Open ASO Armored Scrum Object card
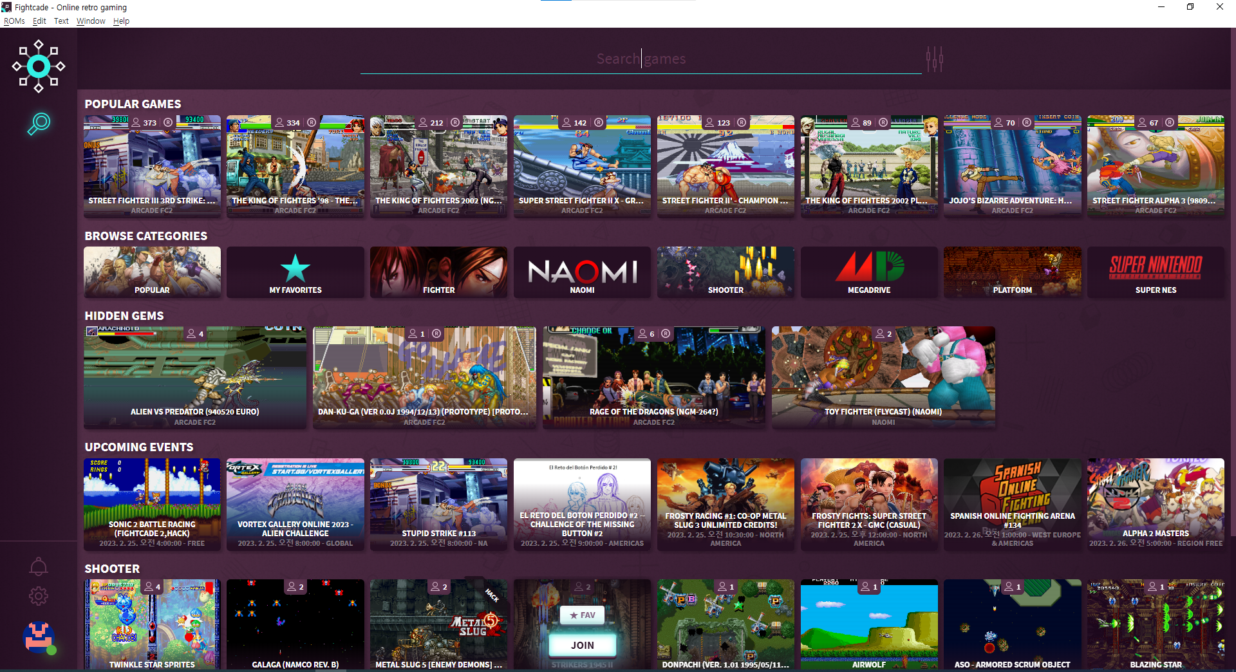This screenshot has width=1236, height=672. point(1013,624)
